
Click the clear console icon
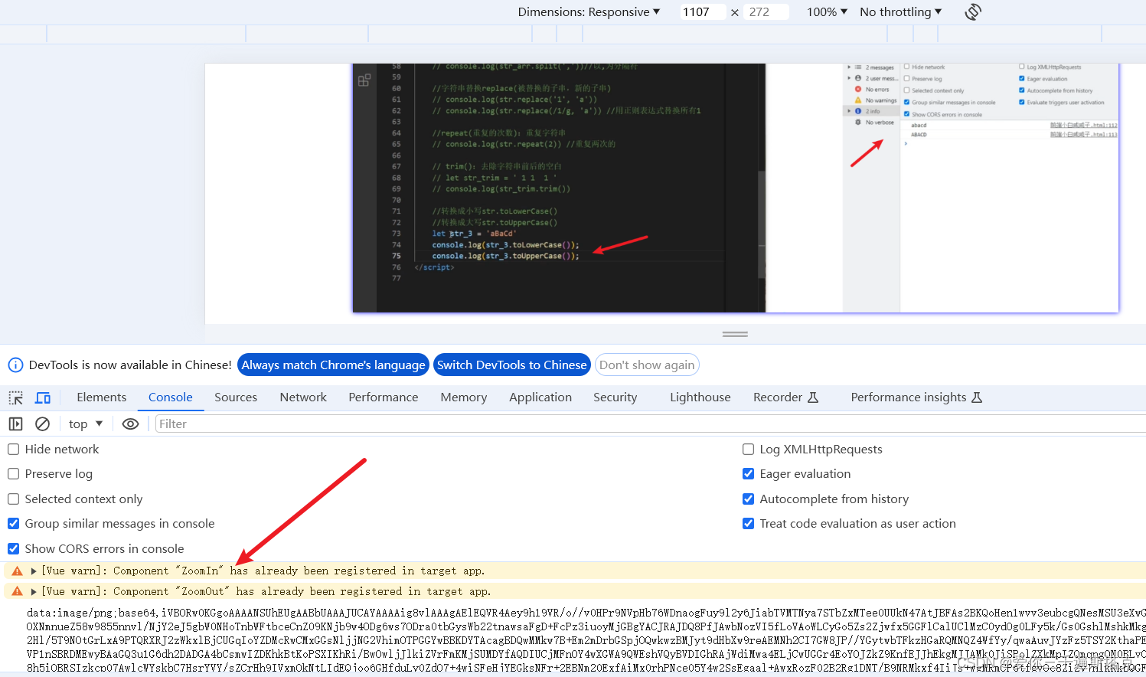tap(42, 424)
